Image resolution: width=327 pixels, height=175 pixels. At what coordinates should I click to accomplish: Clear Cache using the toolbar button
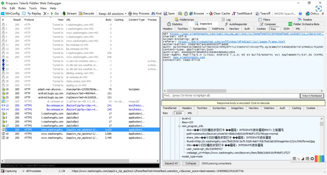(219, 13)
